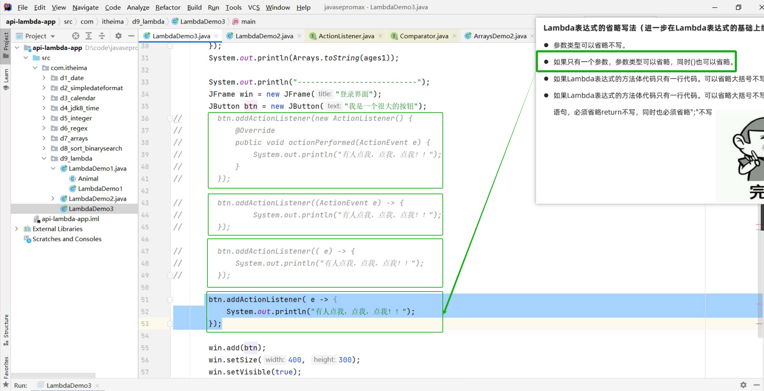Expand the d1_date package folder
This screenshot has width=764, height=391.
44,78
